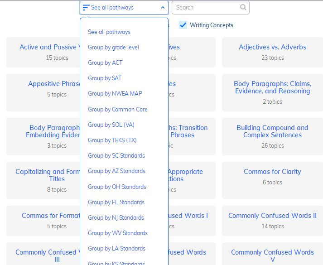Open Body Paragraphs: Claims, Evidence, and Reasoning
This screenshot has height=265, width=323.
pyautogui.click(x=272, y=87)
